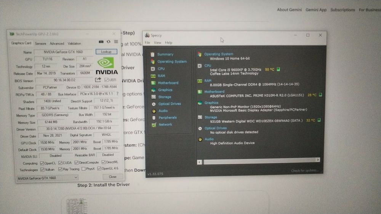The height and width of the screenshot is (214, 381).
Task: Click the Optical Drives disc icon in sidebar
Action: [154, 104]
